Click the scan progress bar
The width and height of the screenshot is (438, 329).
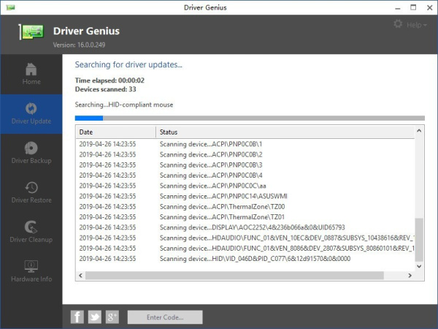tap(250, 118)
